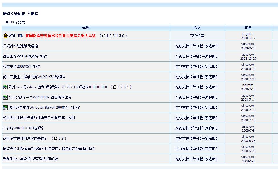Open the thread 我国反病毒新技术经受北京奥运会重大考验
The image size is (278, 169).
61,36
